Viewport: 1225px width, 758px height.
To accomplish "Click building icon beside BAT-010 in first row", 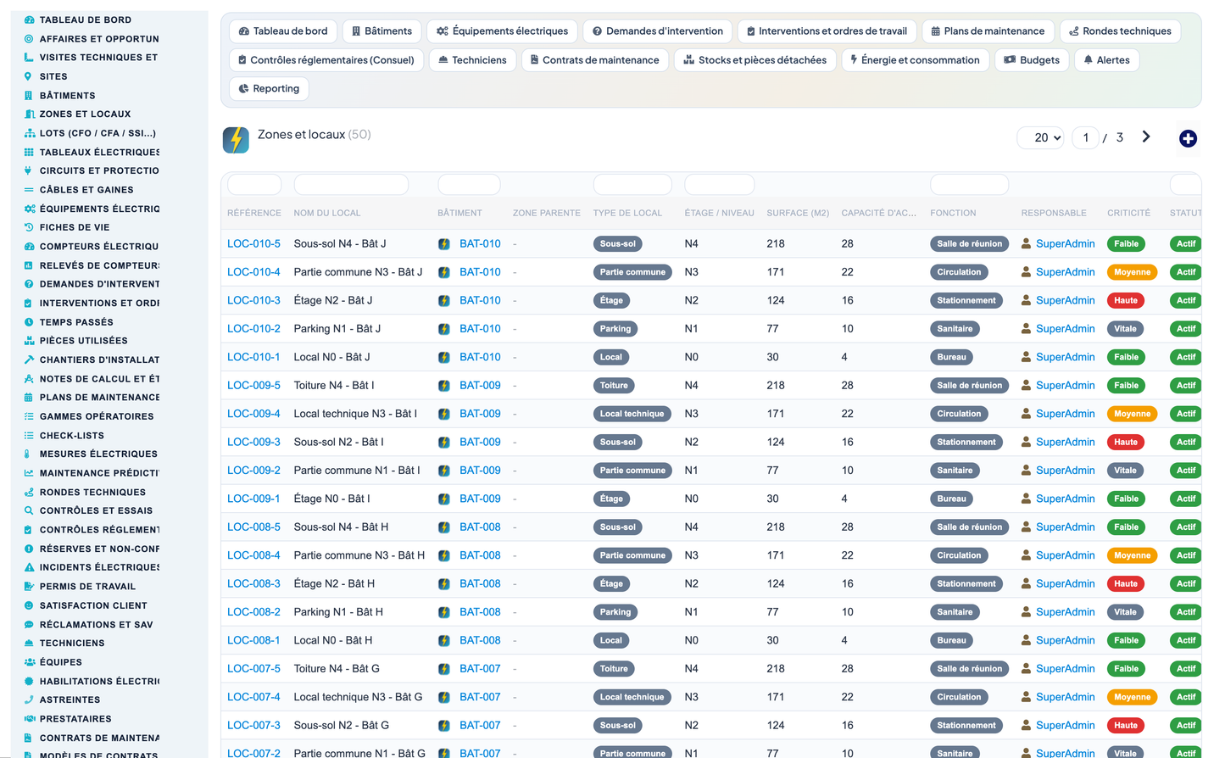I will click(x=444, y=244).
